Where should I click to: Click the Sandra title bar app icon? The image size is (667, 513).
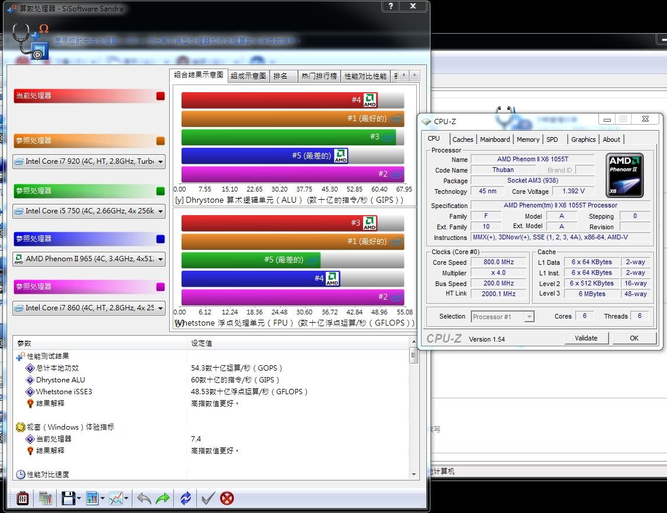(x=12, y=8)
